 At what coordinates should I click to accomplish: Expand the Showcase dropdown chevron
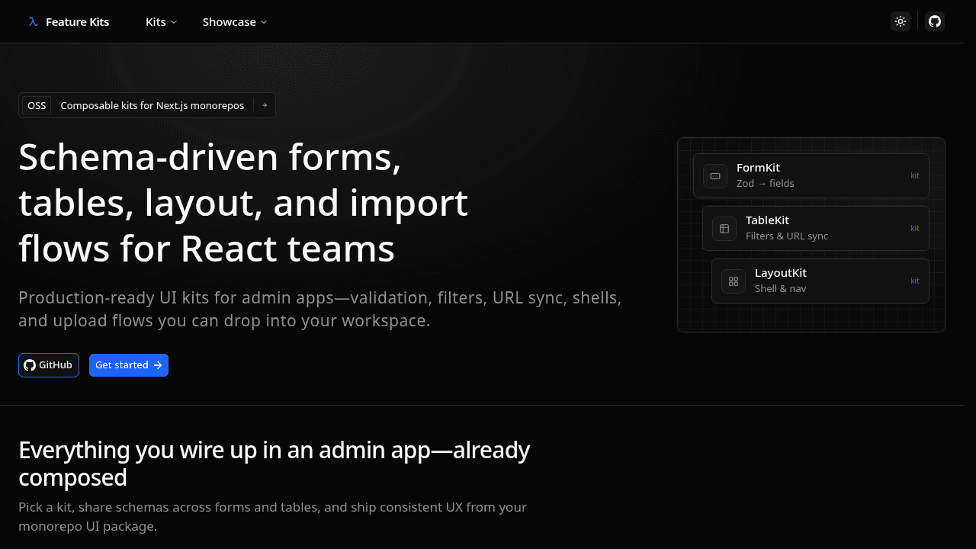(x=264, y=22)
